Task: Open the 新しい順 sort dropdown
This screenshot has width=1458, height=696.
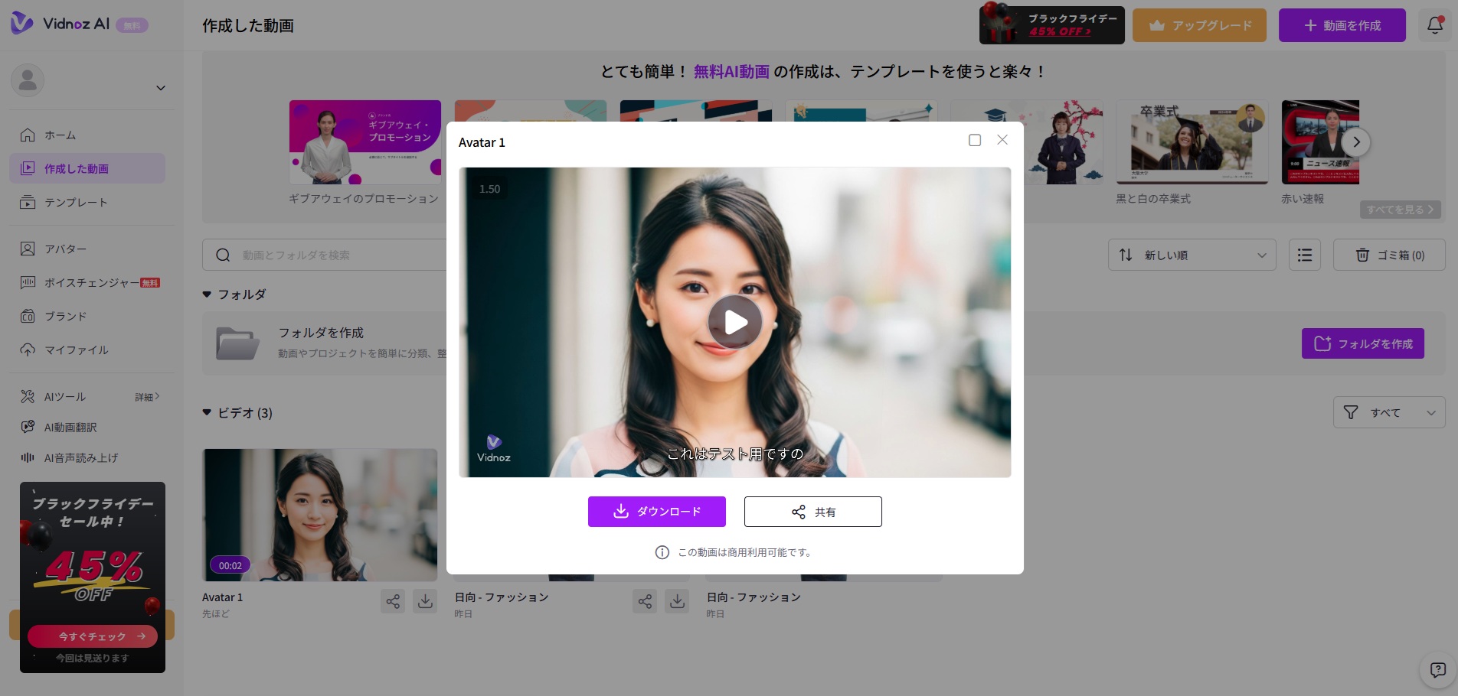Action: tap(1192, 255)
